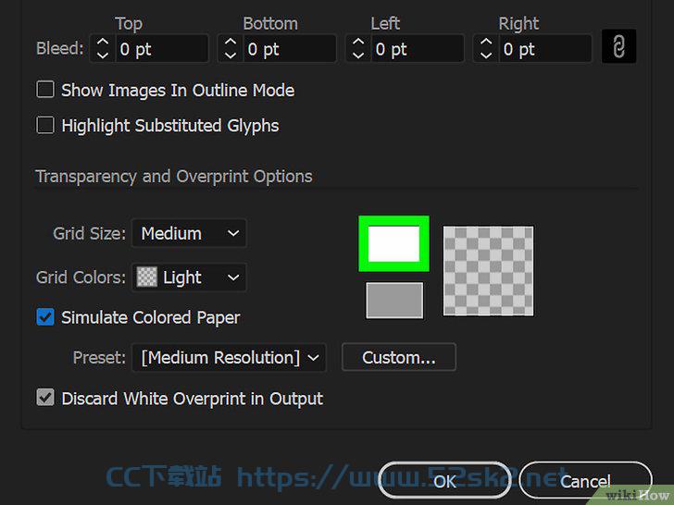Enable Show Images In Outline Mode
The height and width of the screenshot is (505, 674).
(x=45, y=90)
